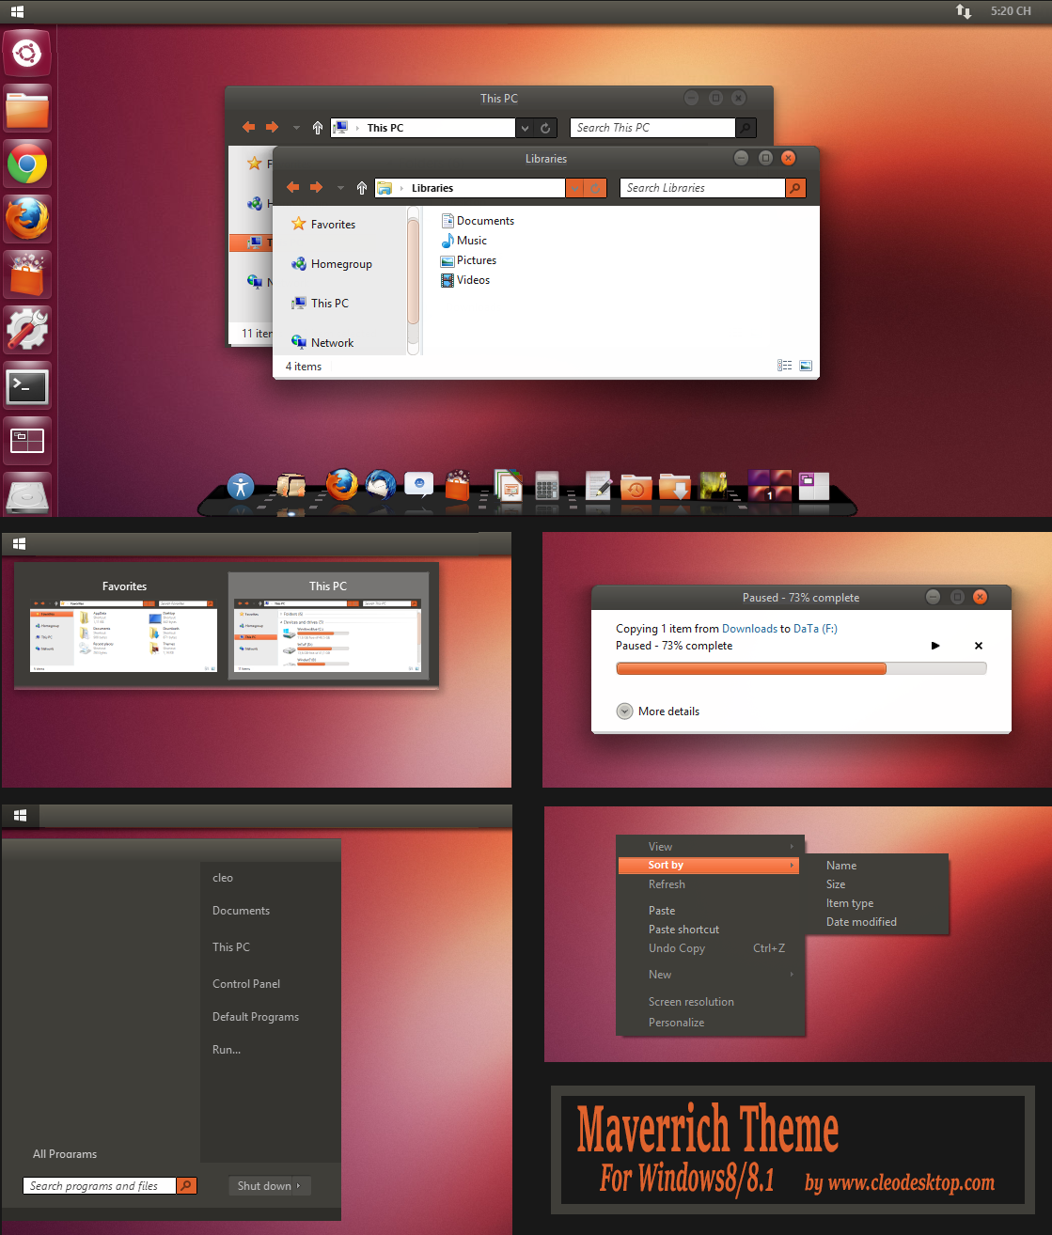The width and height of the screenshot is (1052, 1235).
Task: Open the hard drive icon in launcher
Action: pyautogui.click(x=27, y=494)
